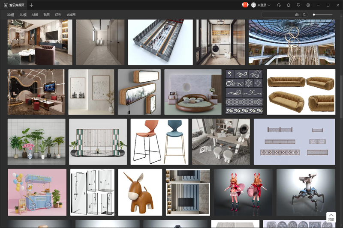Pin the window with pushpin icon
Screen dimensions: 343x228
point(298,5)
